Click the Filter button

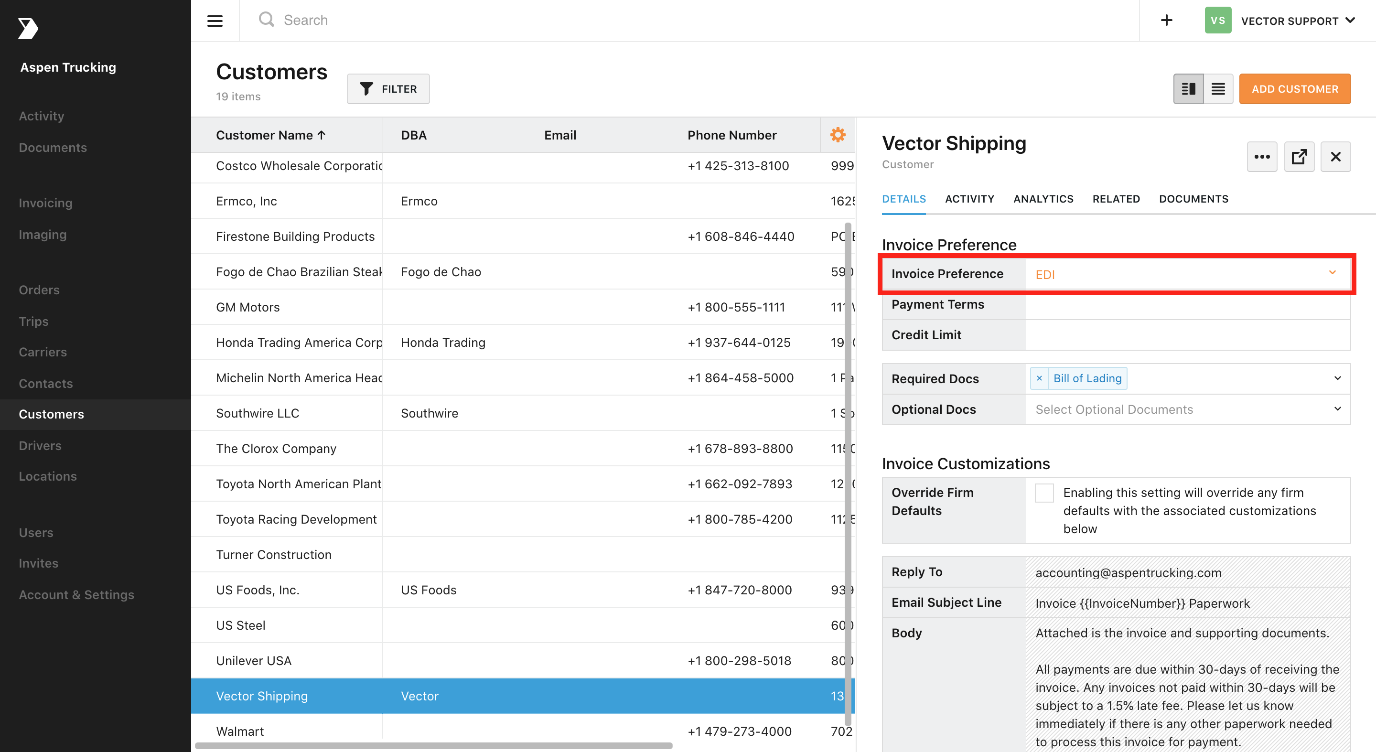[x=388, y=89]
